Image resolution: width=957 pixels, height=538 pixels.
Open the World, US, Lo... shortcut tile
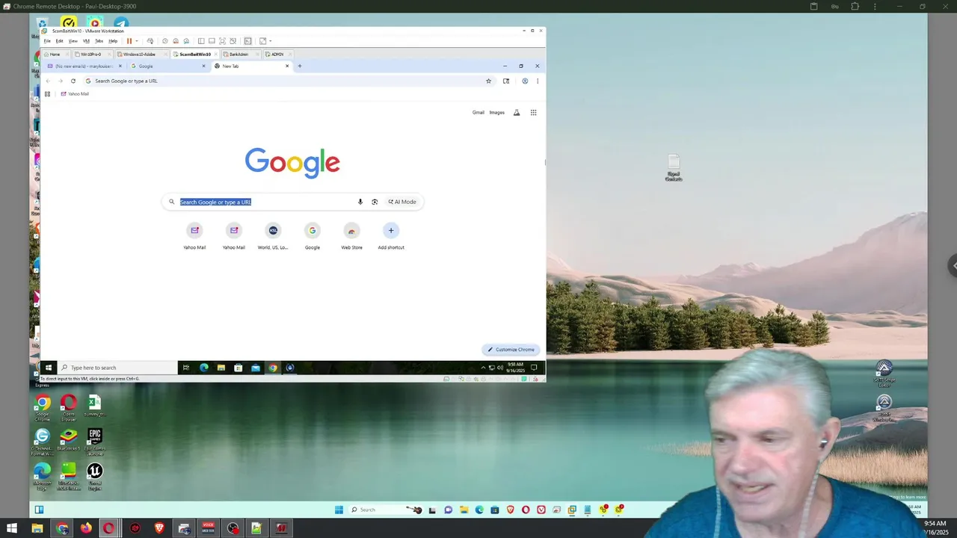[273, 236]
